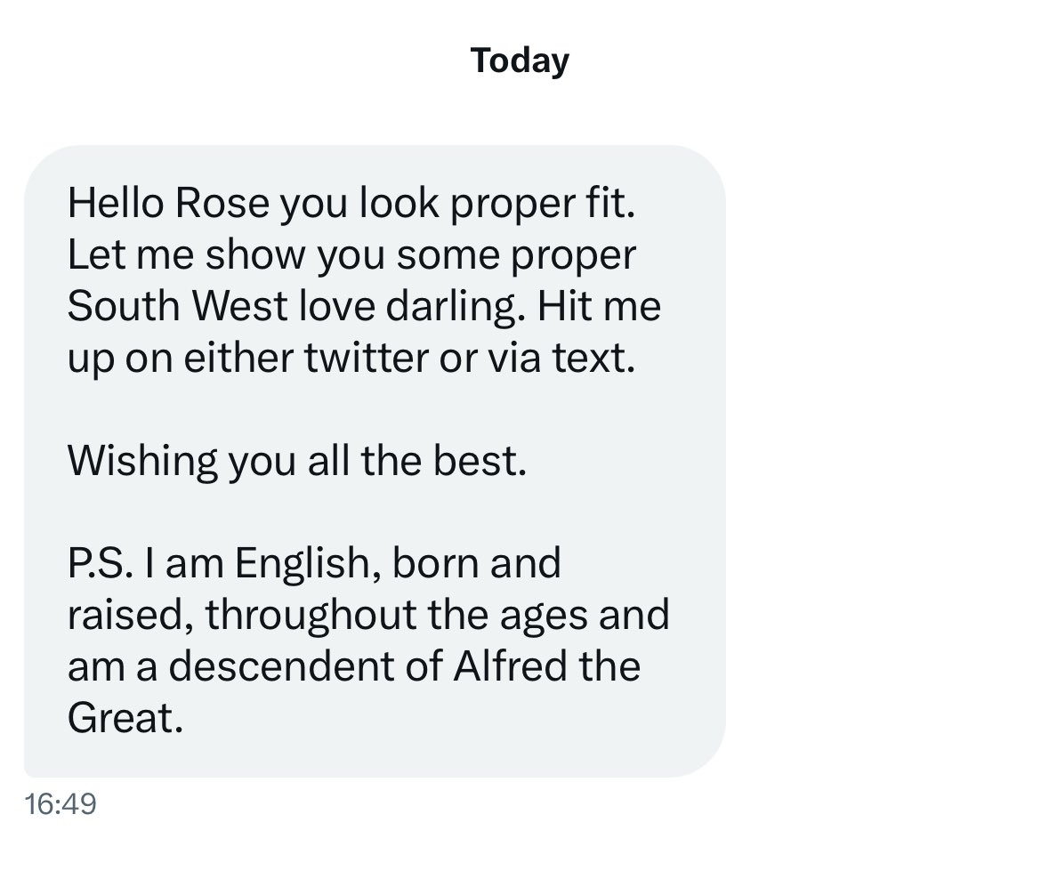Click the words 'South West' in message
Screen dimensions: 1041x895
pos(177,306)
